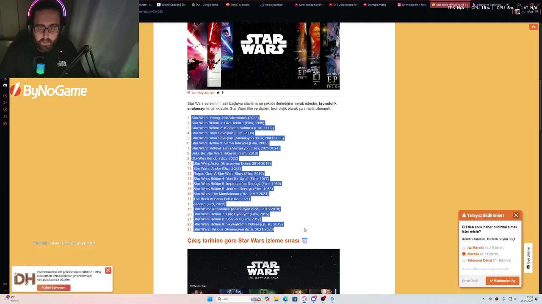
Task: Open weather widget on the taskbar
Action: pyautogui.click(x=11, y=299)
